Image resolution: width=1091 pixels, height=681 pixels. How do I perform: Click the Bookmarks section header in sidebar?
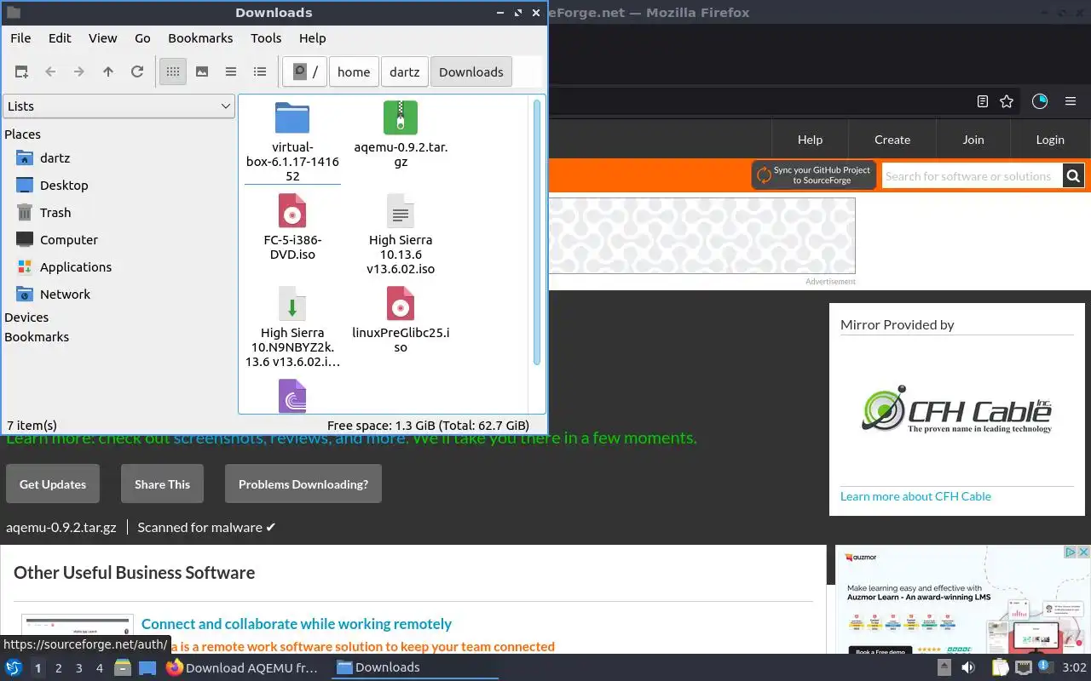pos(37,337)
